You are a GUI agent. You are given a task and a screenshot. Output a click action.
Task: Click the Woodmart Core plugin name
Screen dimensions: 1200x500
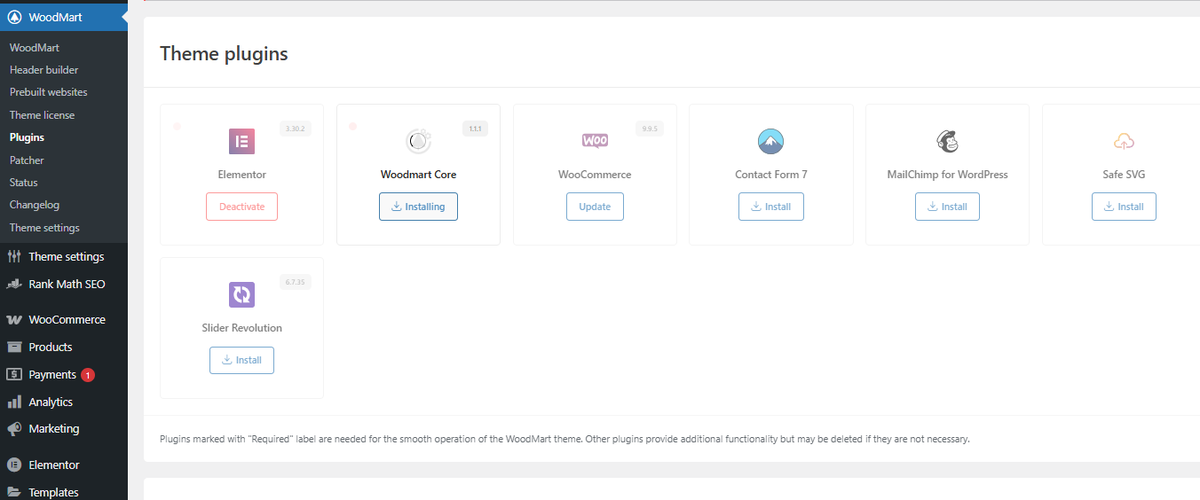[x=418, y=175]
